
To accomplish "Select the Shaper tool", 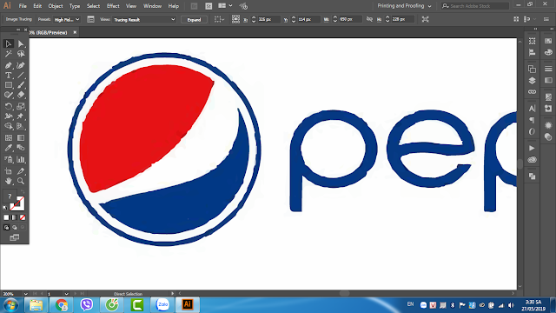I will point(9,95).
